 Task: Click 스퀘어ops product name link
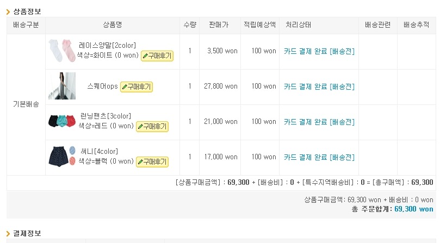point(102,86)
